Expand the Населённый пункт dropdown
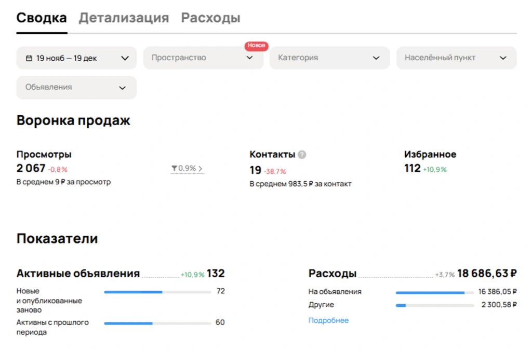 point(456,58)
